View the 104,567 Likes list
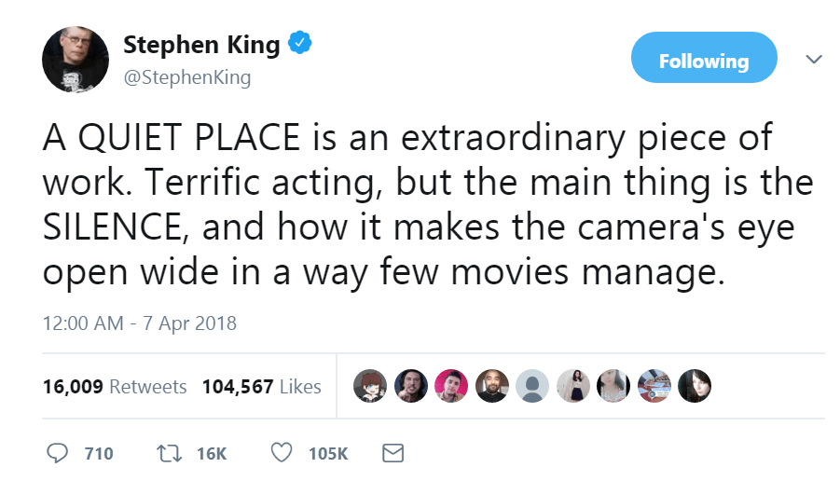The height and width of the screenshot is (481, 840). [x=261, y=386]
